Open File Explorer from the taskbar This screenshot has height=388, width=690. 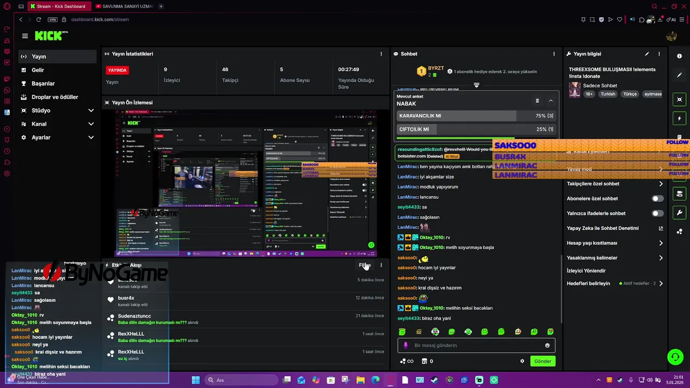[x=361, y=380]
